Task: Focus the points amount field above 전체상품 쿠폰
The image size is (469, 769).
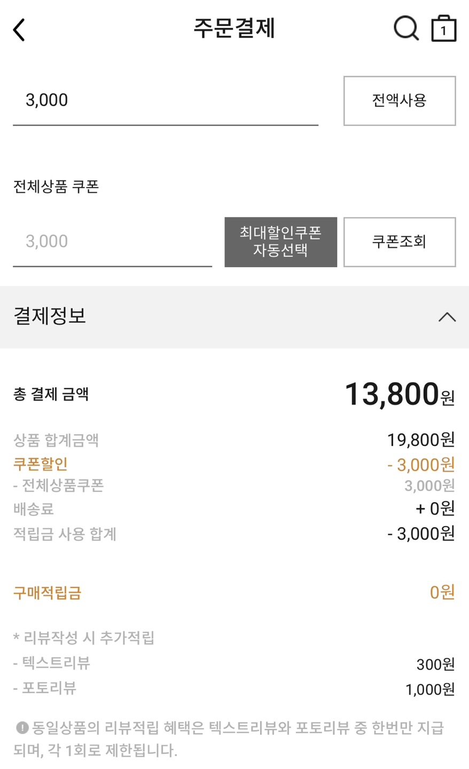Action: click(x=165, y=100)
